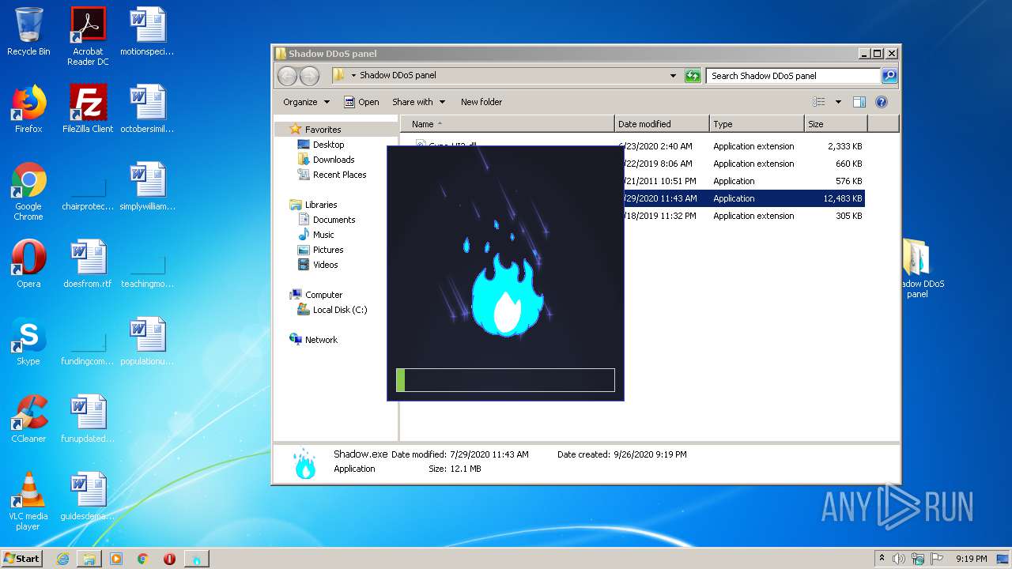Open Explorer Help question mark
This screenshot has height=569, width=1012.
pyautogui.click(x=882, y=102)
